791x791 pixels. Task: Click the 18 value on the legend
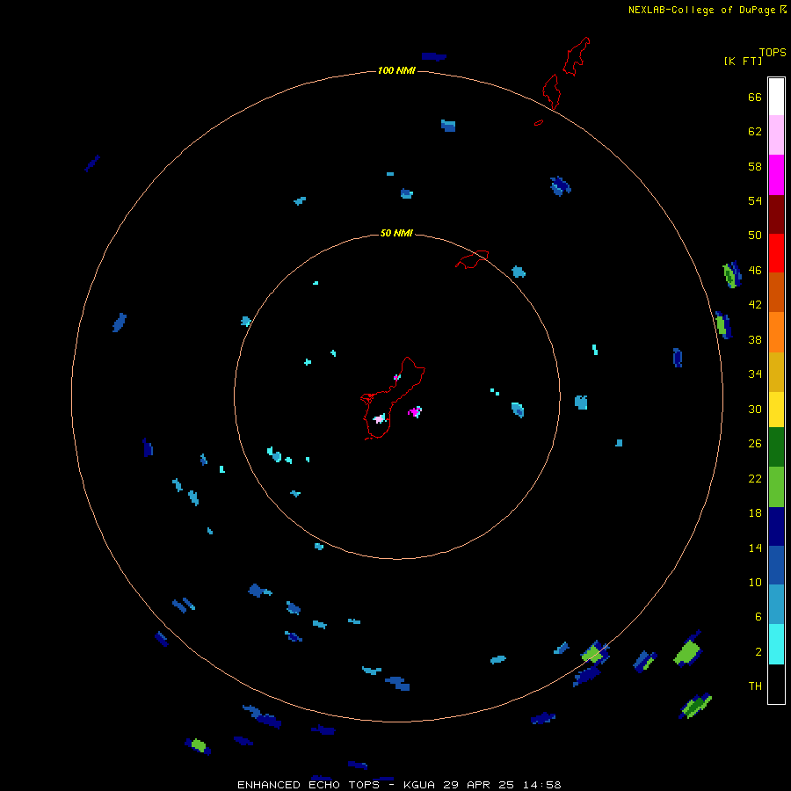pyautogui.click(x=755, y=513)
